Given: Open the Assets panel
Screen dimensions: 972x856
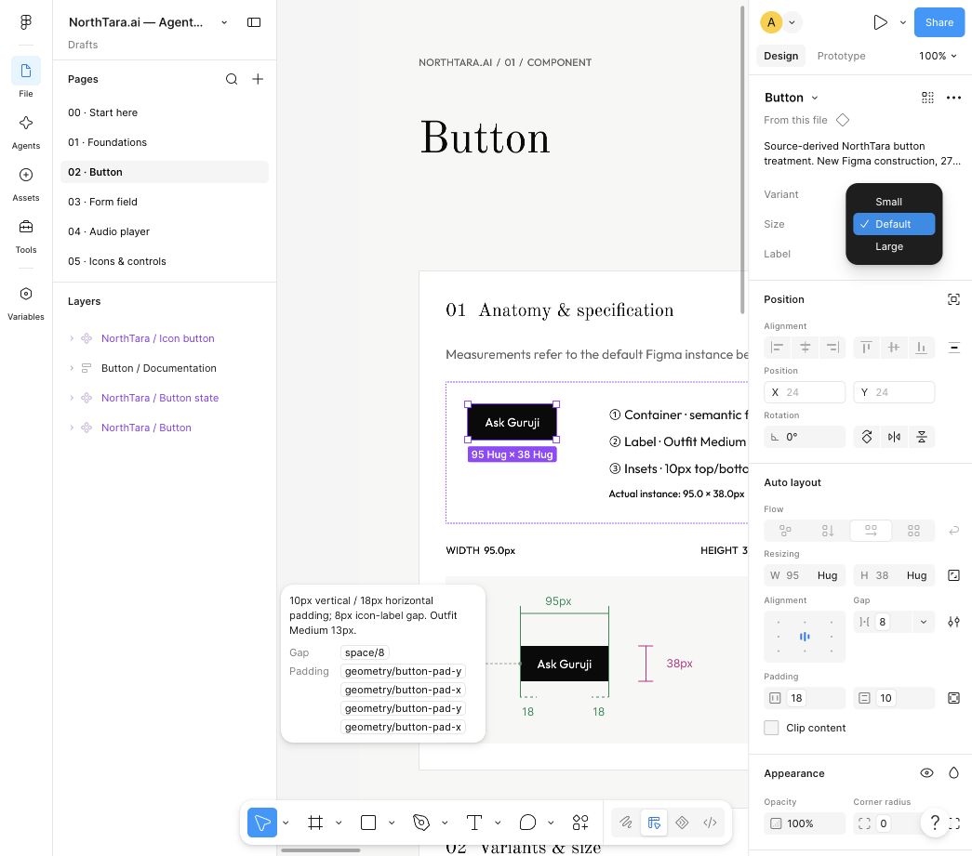Looking at the screenshot, I should pyautogui.click(x=25, y=183).
